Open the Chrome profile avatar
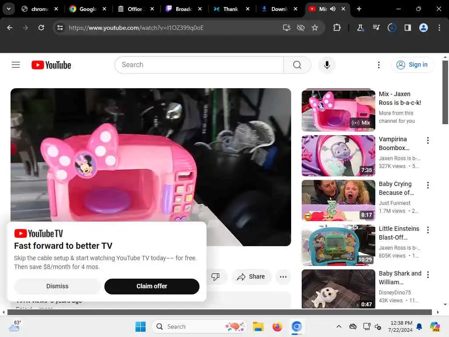 coord(423,28)
